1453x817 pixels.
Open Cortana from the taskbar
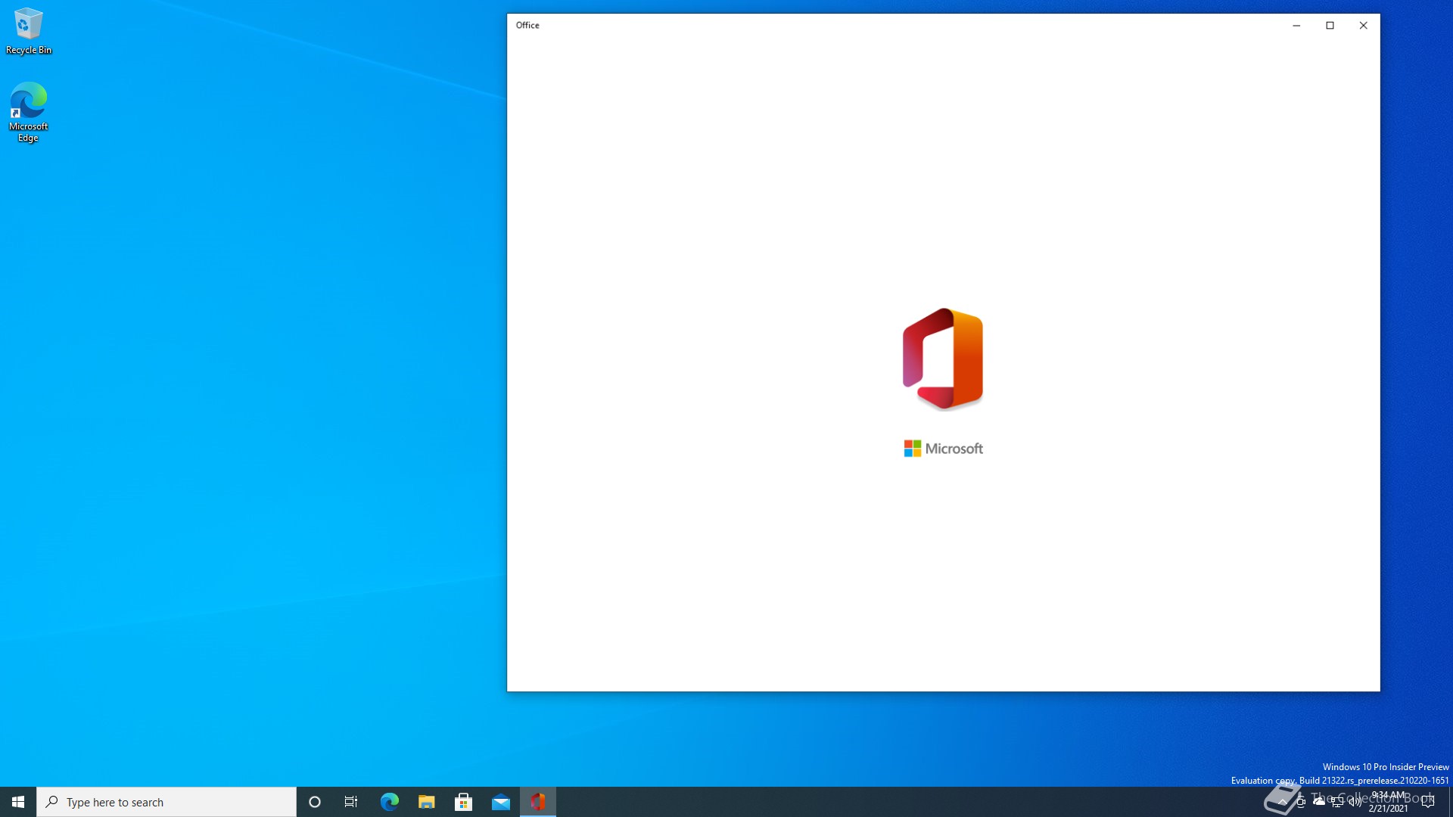[x=315, y=802]
